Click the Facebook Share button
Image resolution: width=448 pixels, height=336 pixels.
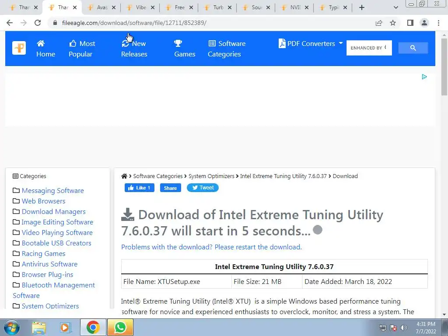tap(170, 188)
